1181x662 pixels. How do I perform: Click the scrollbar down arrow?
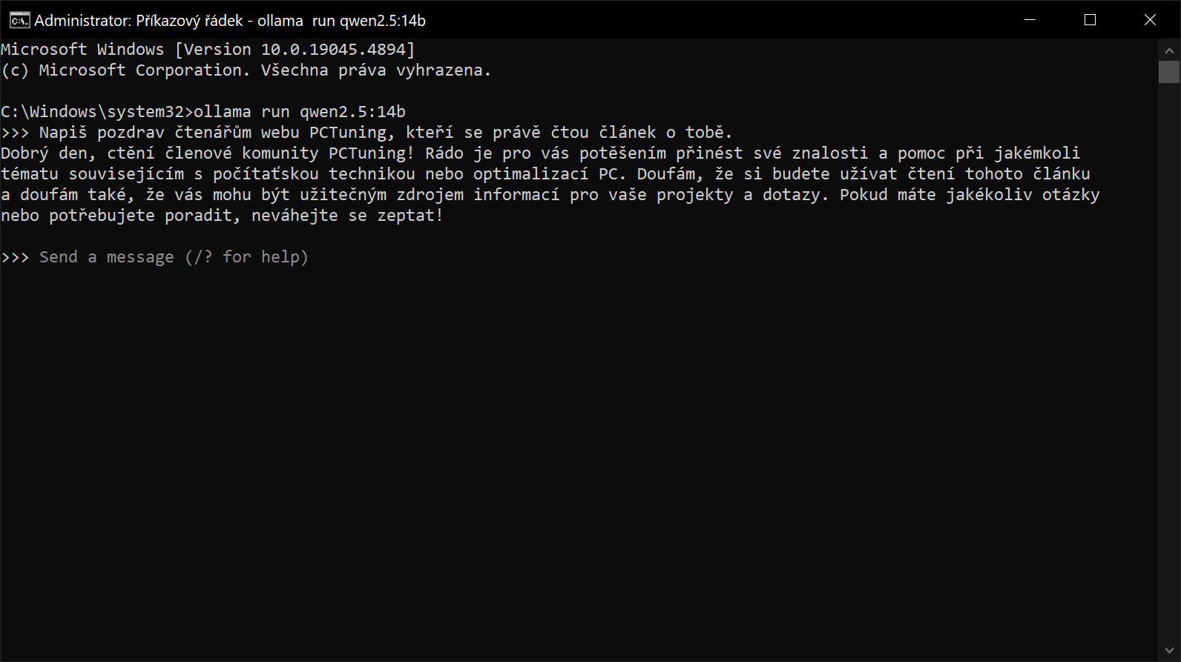1169,651
